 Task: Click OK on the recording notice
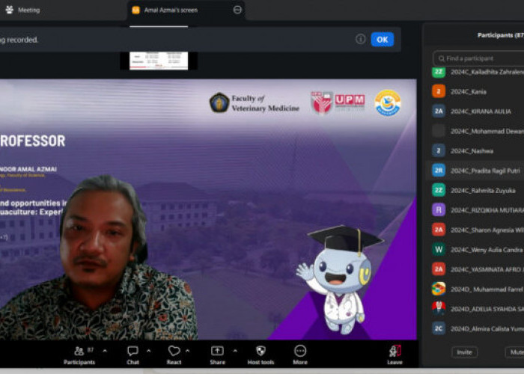click(x=383, y=40)
